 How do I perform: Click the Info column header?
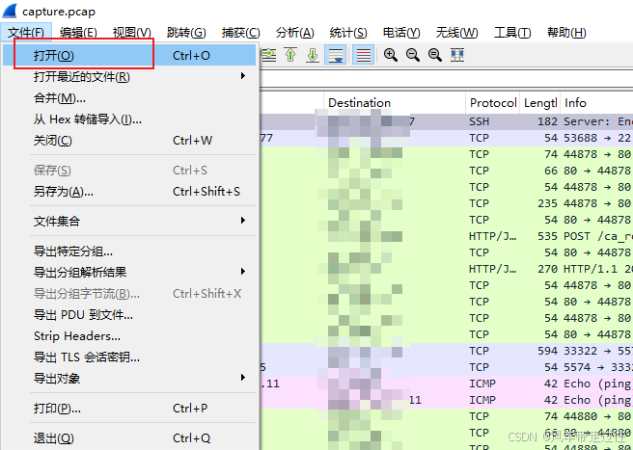coord(596,103)
